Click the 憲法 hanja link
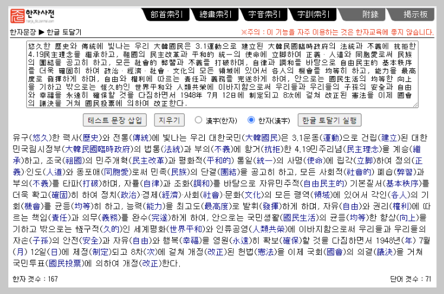This screenshot has width=444, height=294. [x=265, y=252]
